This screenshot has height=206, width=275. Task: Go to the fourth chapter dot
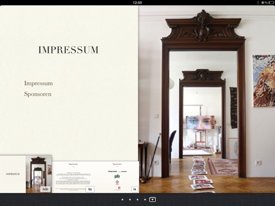pyautogui.click(x=145, y=200)
